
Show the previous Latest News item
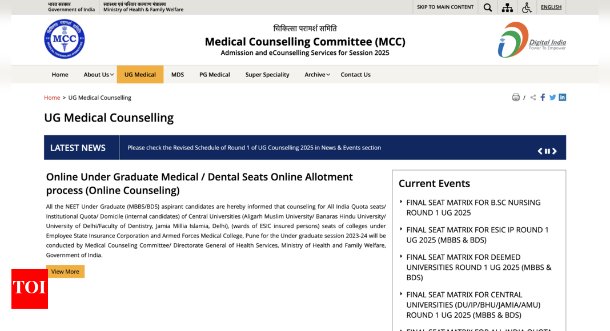click(x=540, y=151)
